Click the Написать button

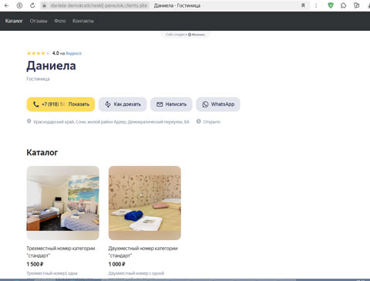click(x=171, y=104)
